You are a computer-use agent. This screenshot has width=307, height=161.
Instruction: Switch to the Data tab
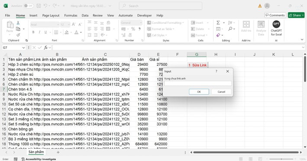pyautogui.click(x=85, y=15)
